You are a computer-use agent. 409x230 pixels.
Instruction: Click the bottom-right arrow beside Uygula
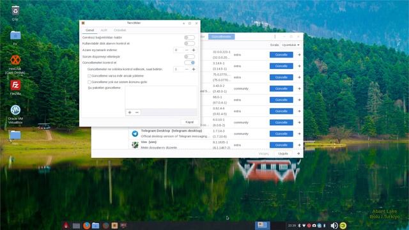[298, 153]
